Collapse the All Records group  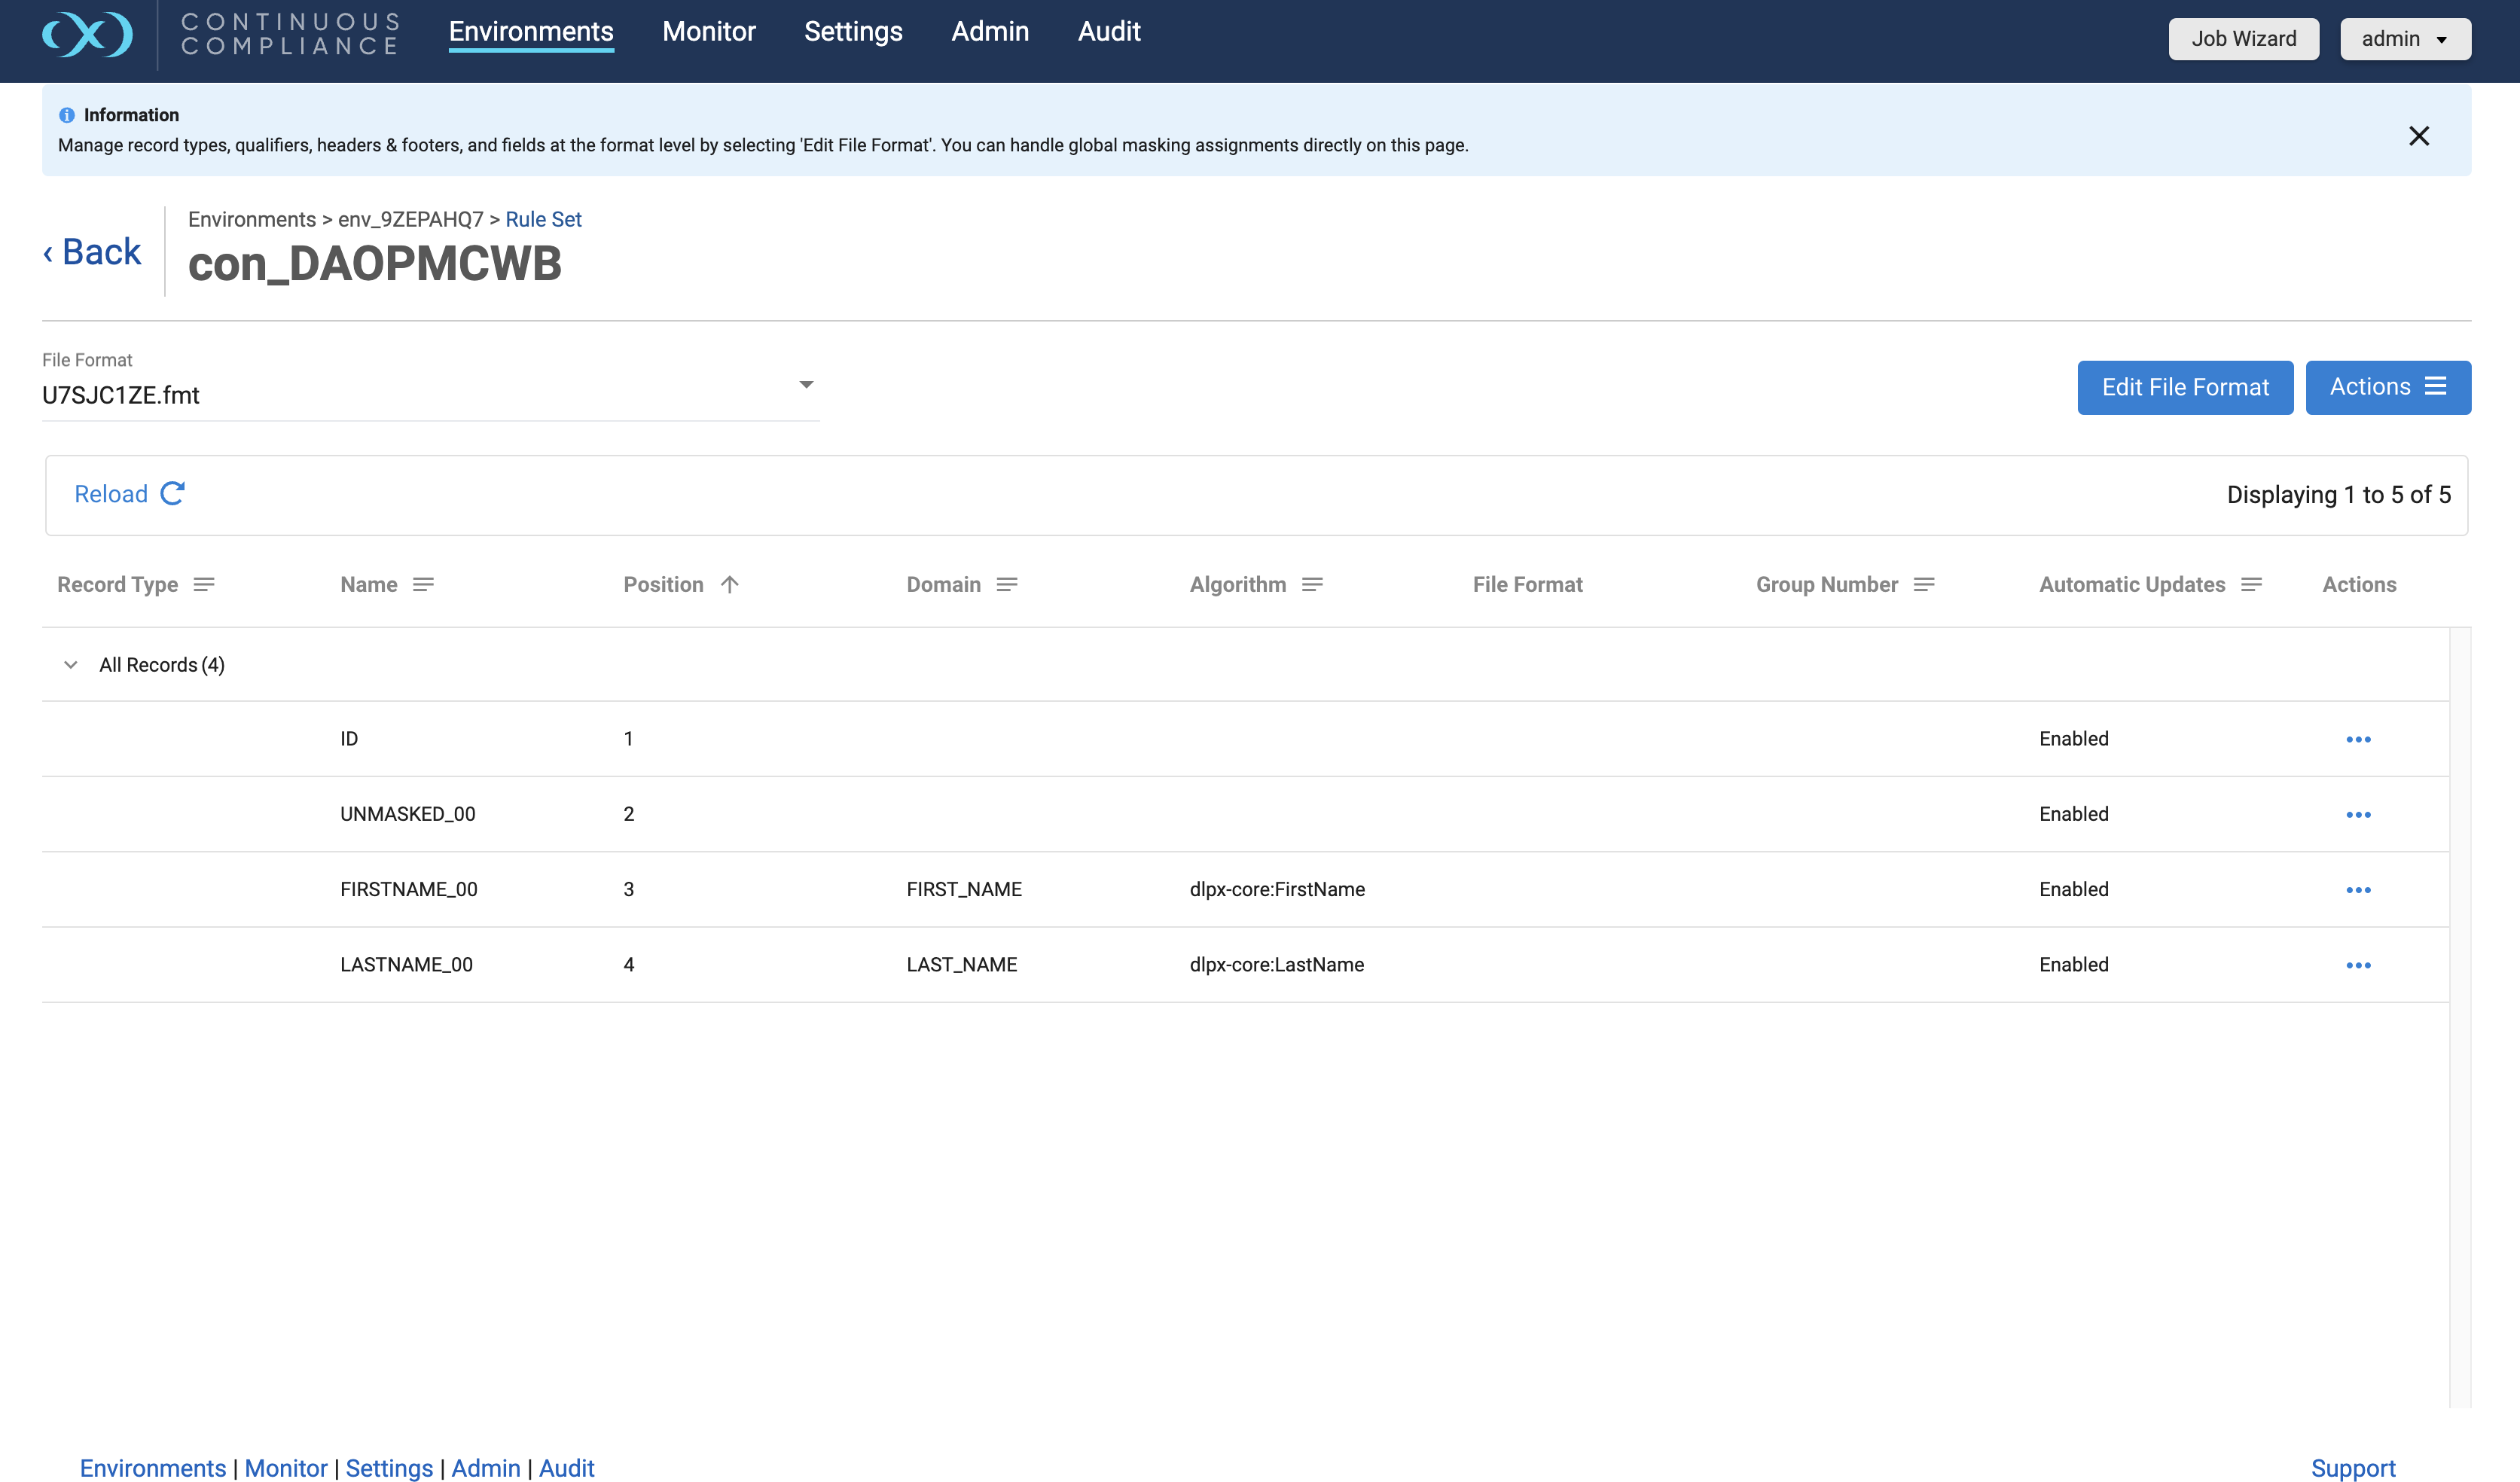pyautogui.click(x=71, y=665)
